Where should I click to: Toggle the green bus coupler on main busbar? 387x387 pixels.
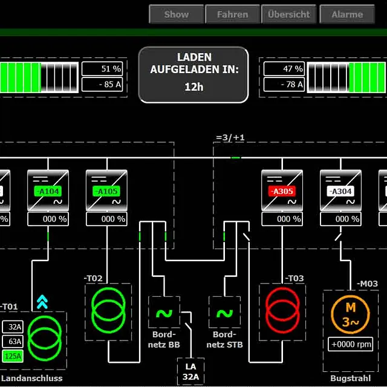[235, 157]
